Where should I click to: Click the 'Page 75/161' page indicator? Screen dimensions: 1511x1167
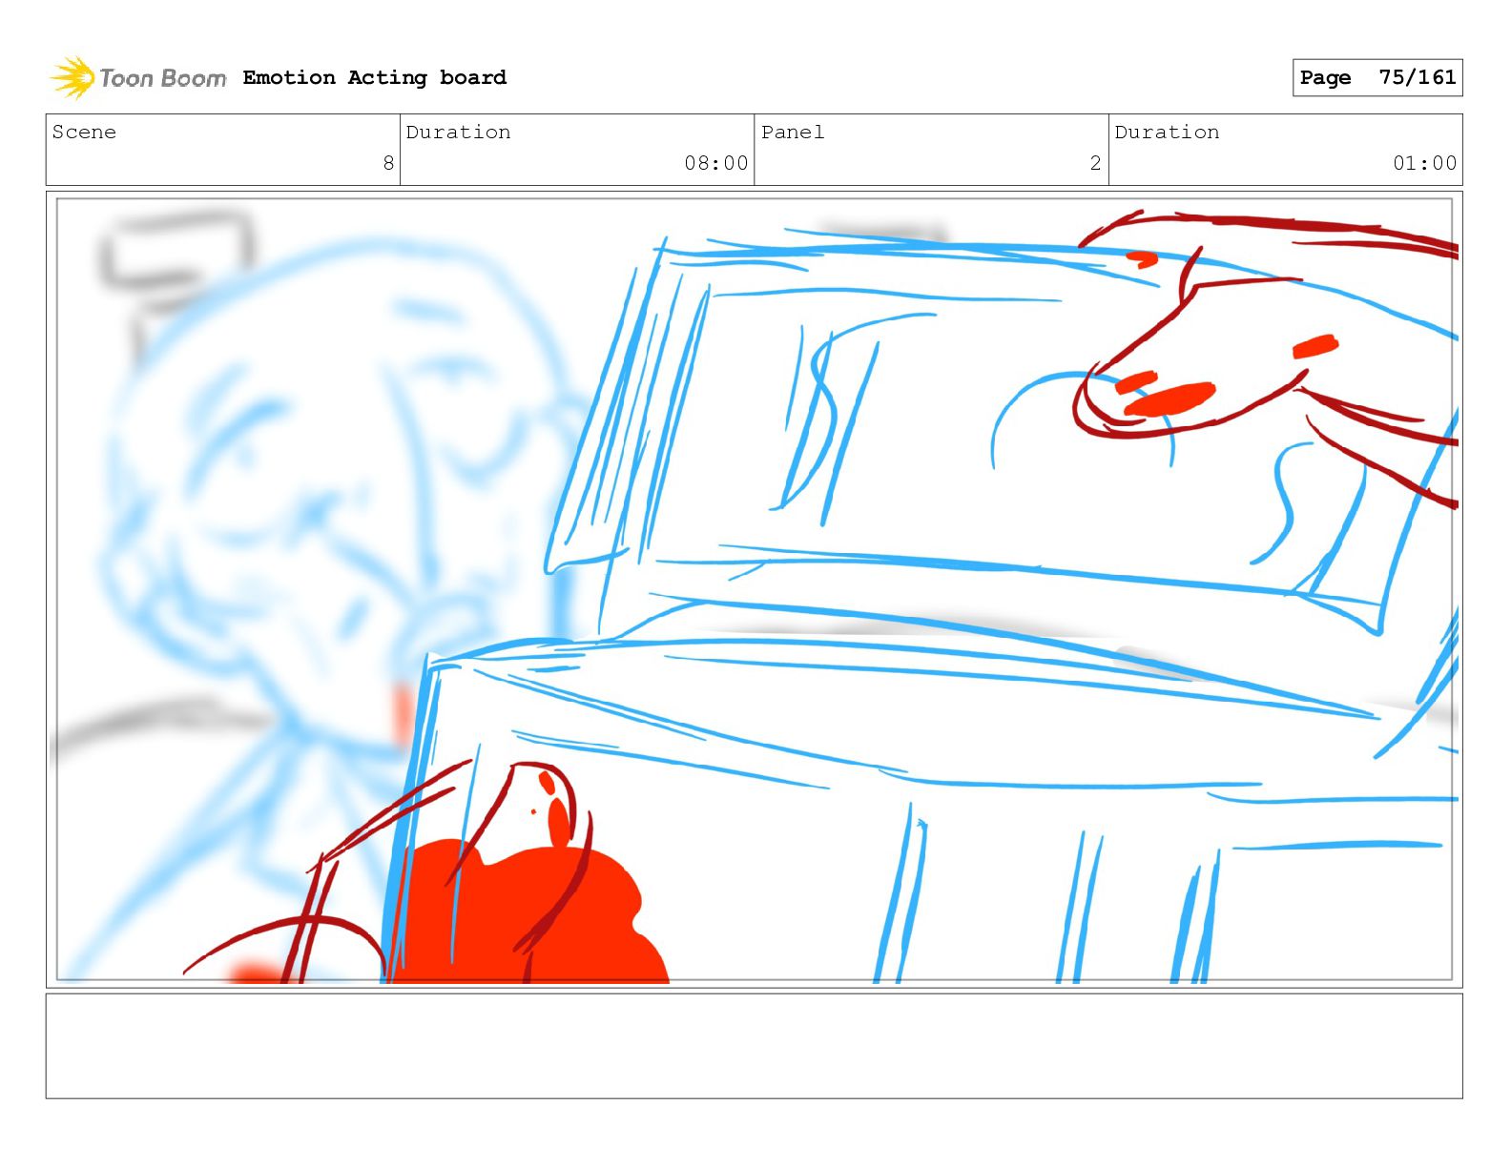[1377, 77]
